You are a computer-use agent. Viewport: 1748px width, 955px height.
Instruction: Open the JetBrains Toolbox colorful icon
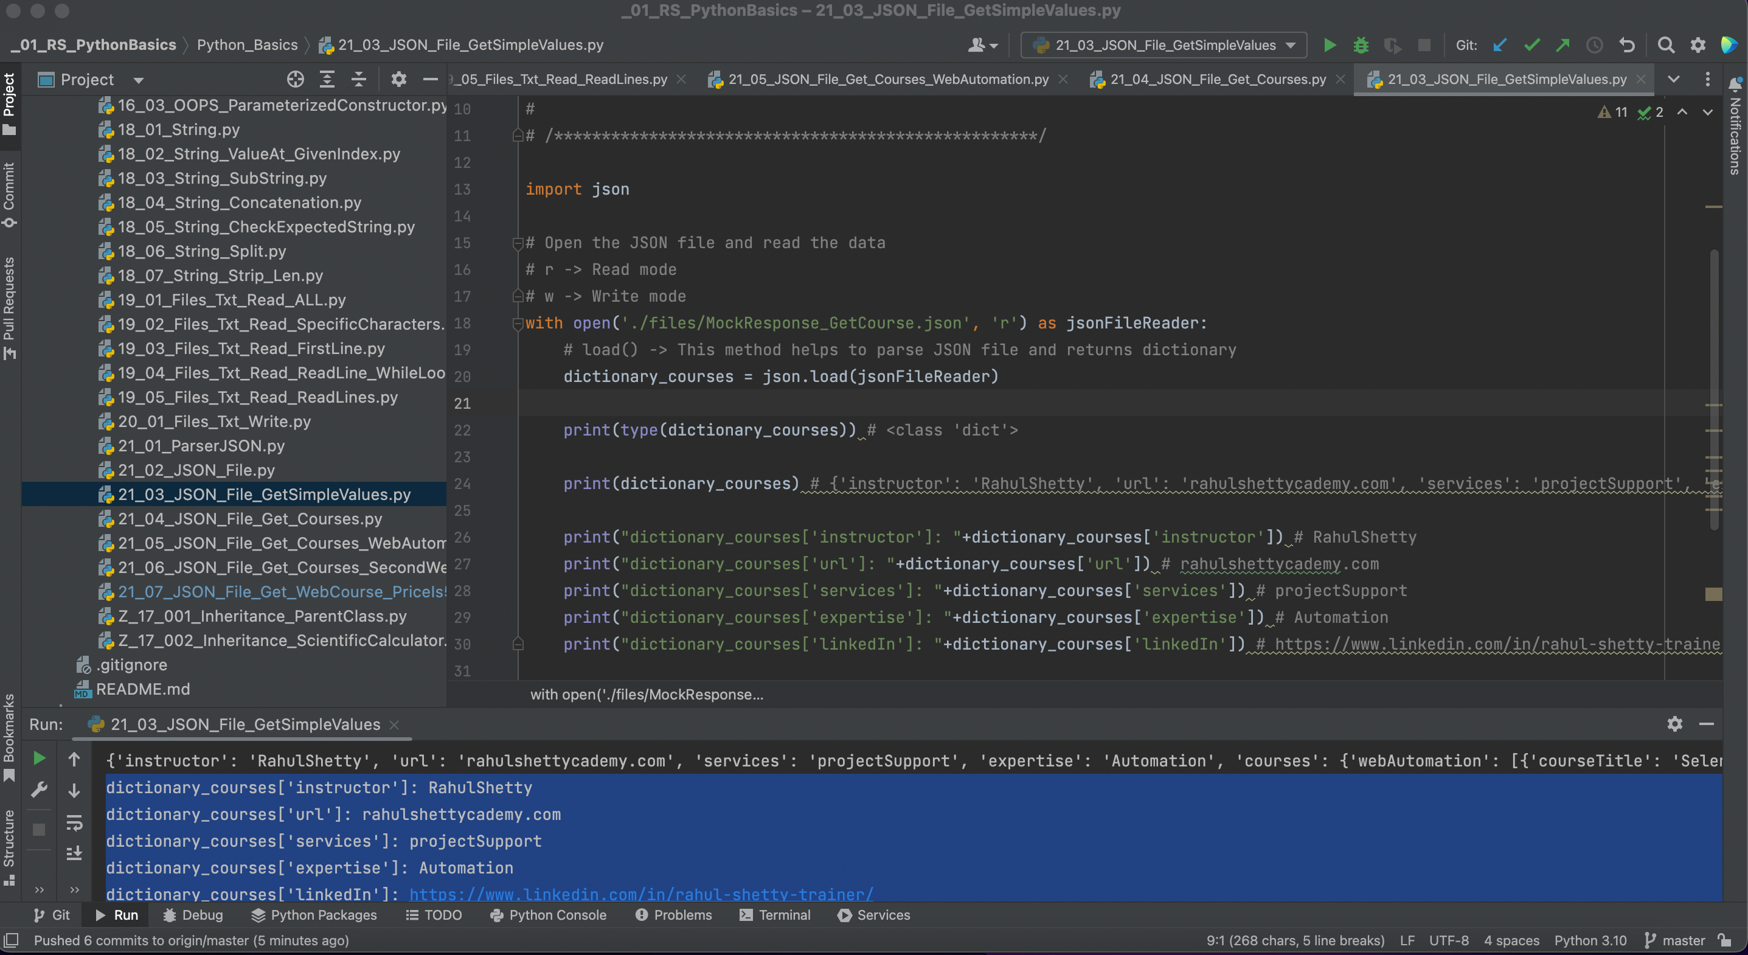click(1729, 46)
